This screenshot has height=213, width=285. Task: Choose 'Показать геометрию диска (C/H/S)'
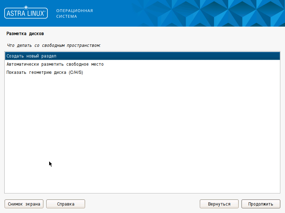(45, 72)
